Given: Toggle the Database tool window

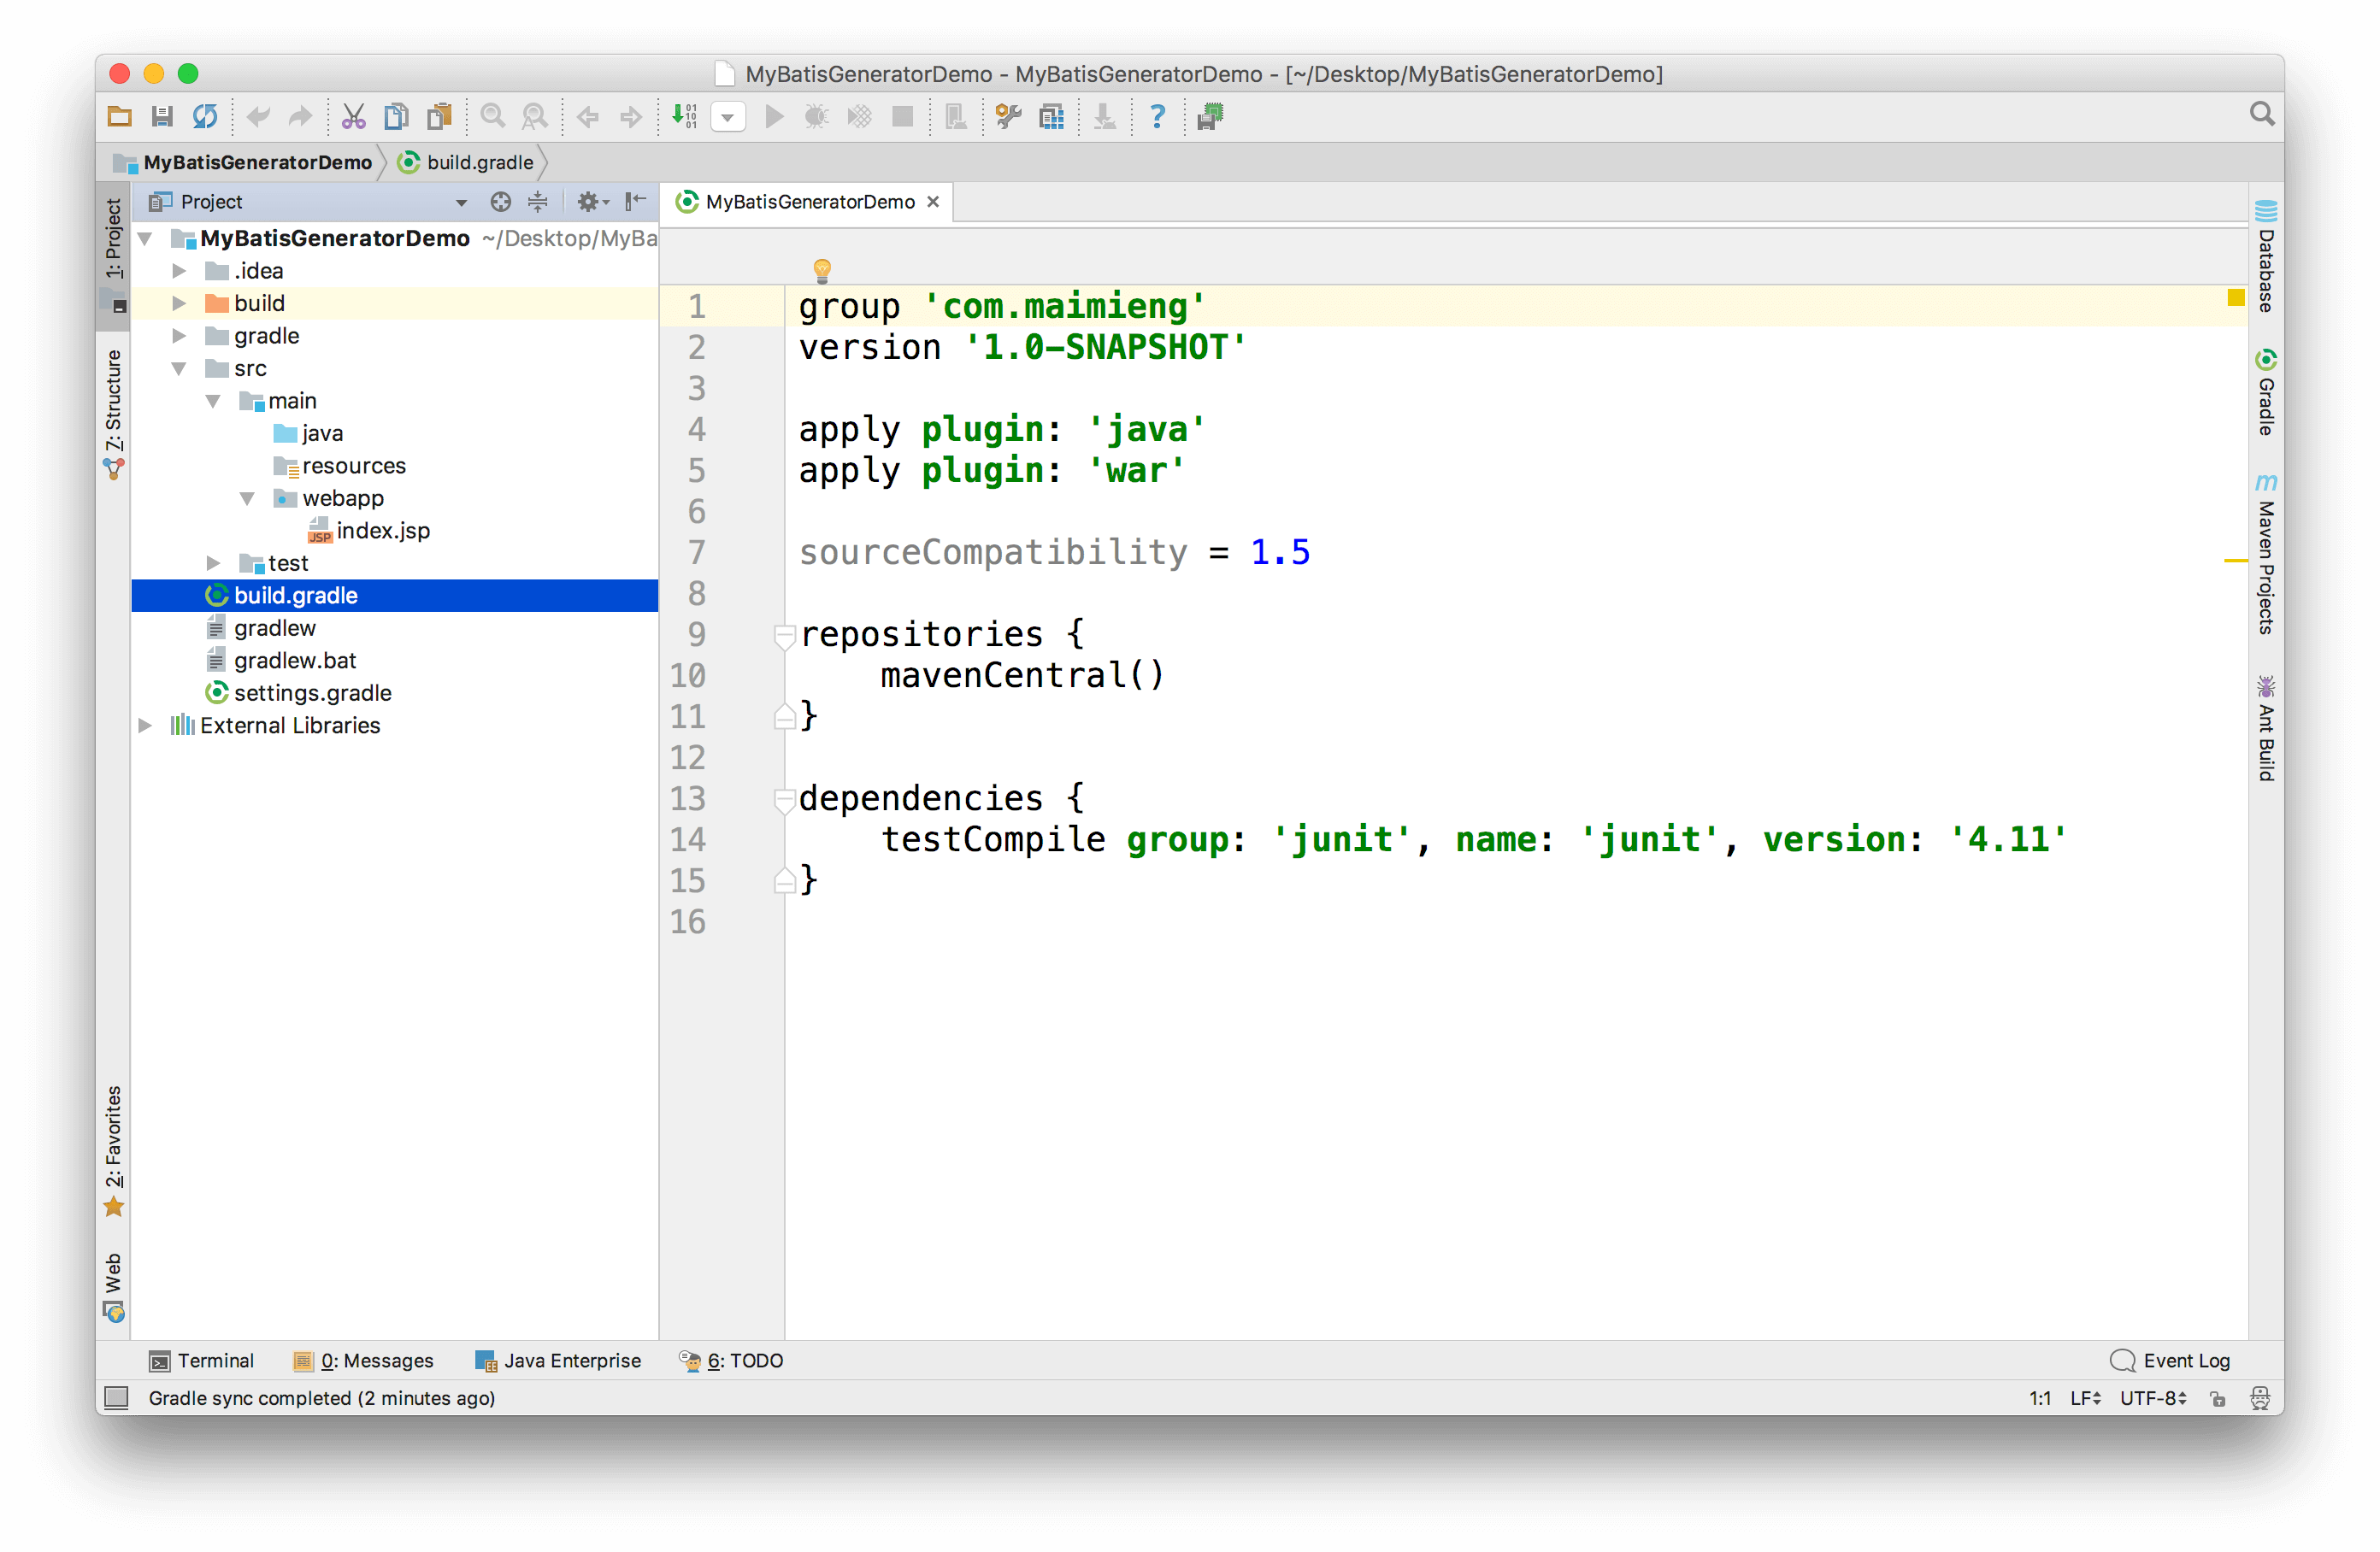Looking at the screenshot, I should [x=2266, y=256].
